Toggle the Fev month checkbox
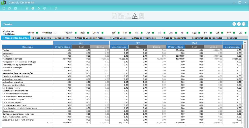 tap(130, 33)
